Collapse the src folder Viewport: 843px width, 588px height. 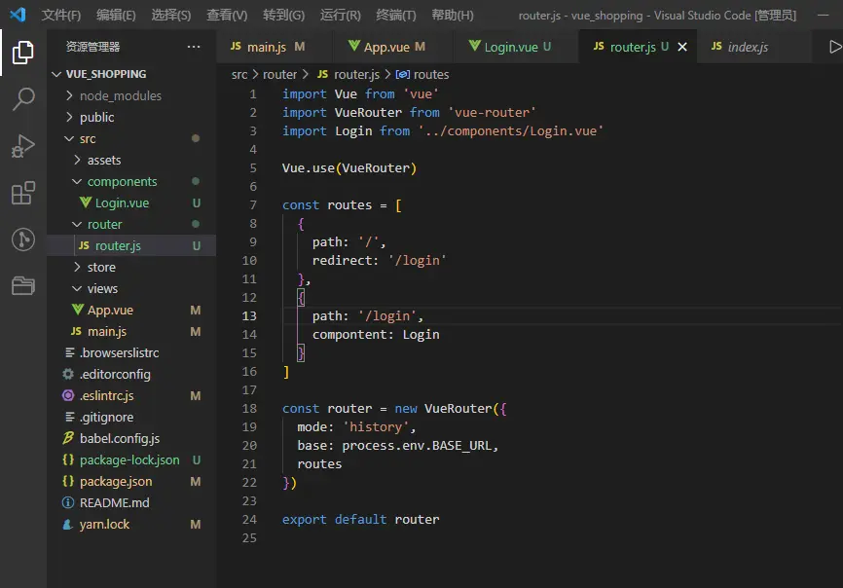[x=69, y=138]
